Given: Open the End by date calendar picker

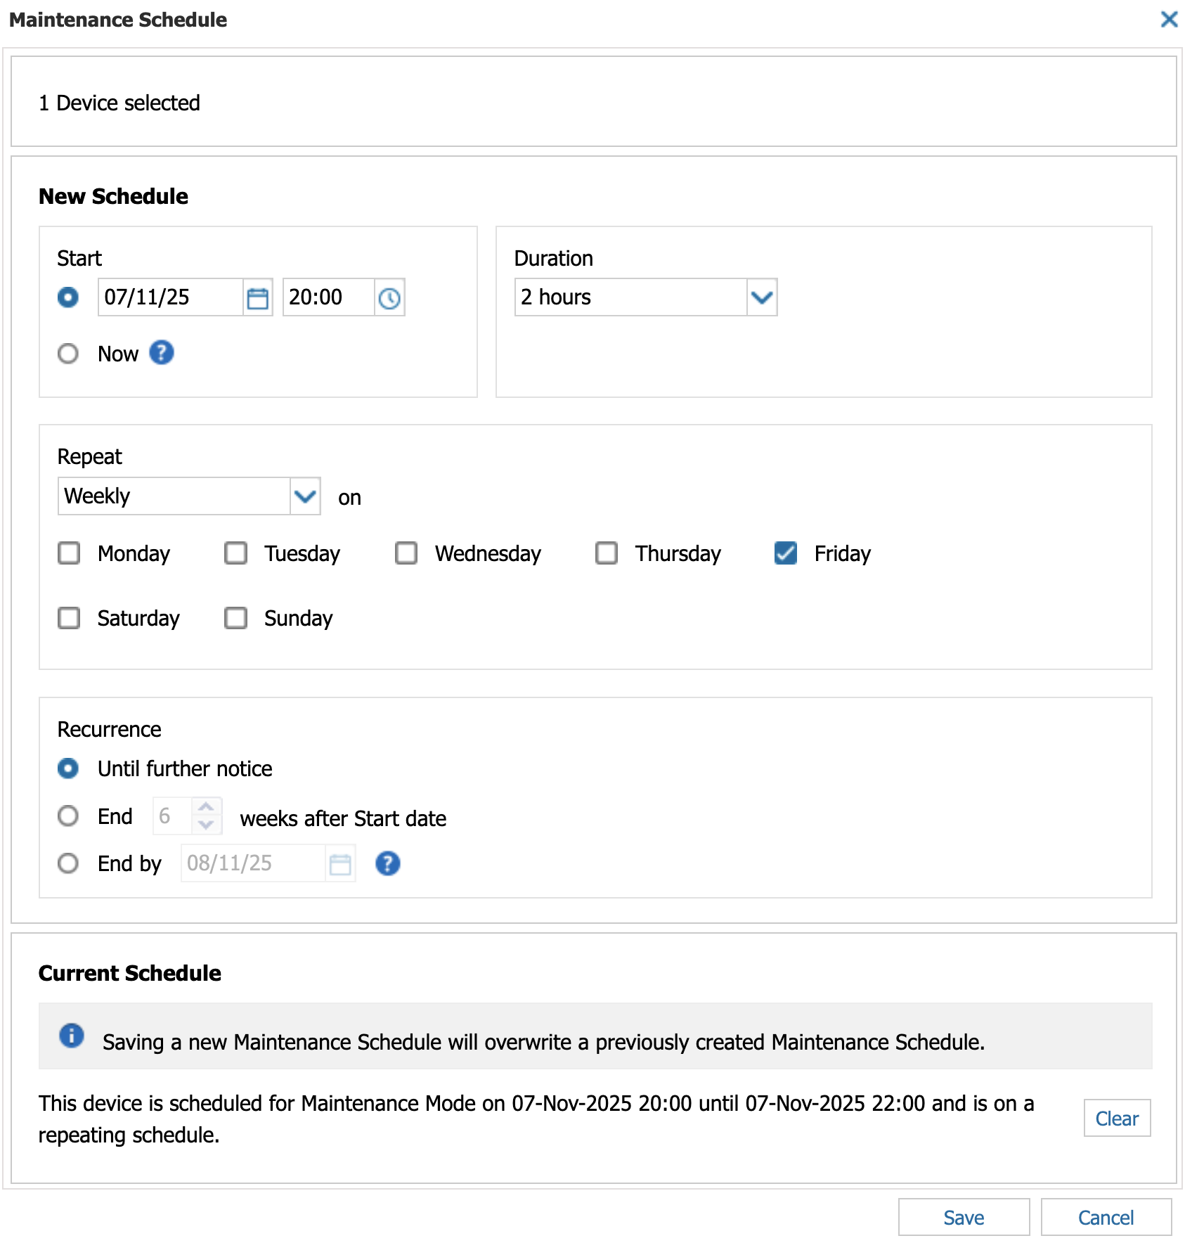Looking at the screenshot, I should point(340,864).
